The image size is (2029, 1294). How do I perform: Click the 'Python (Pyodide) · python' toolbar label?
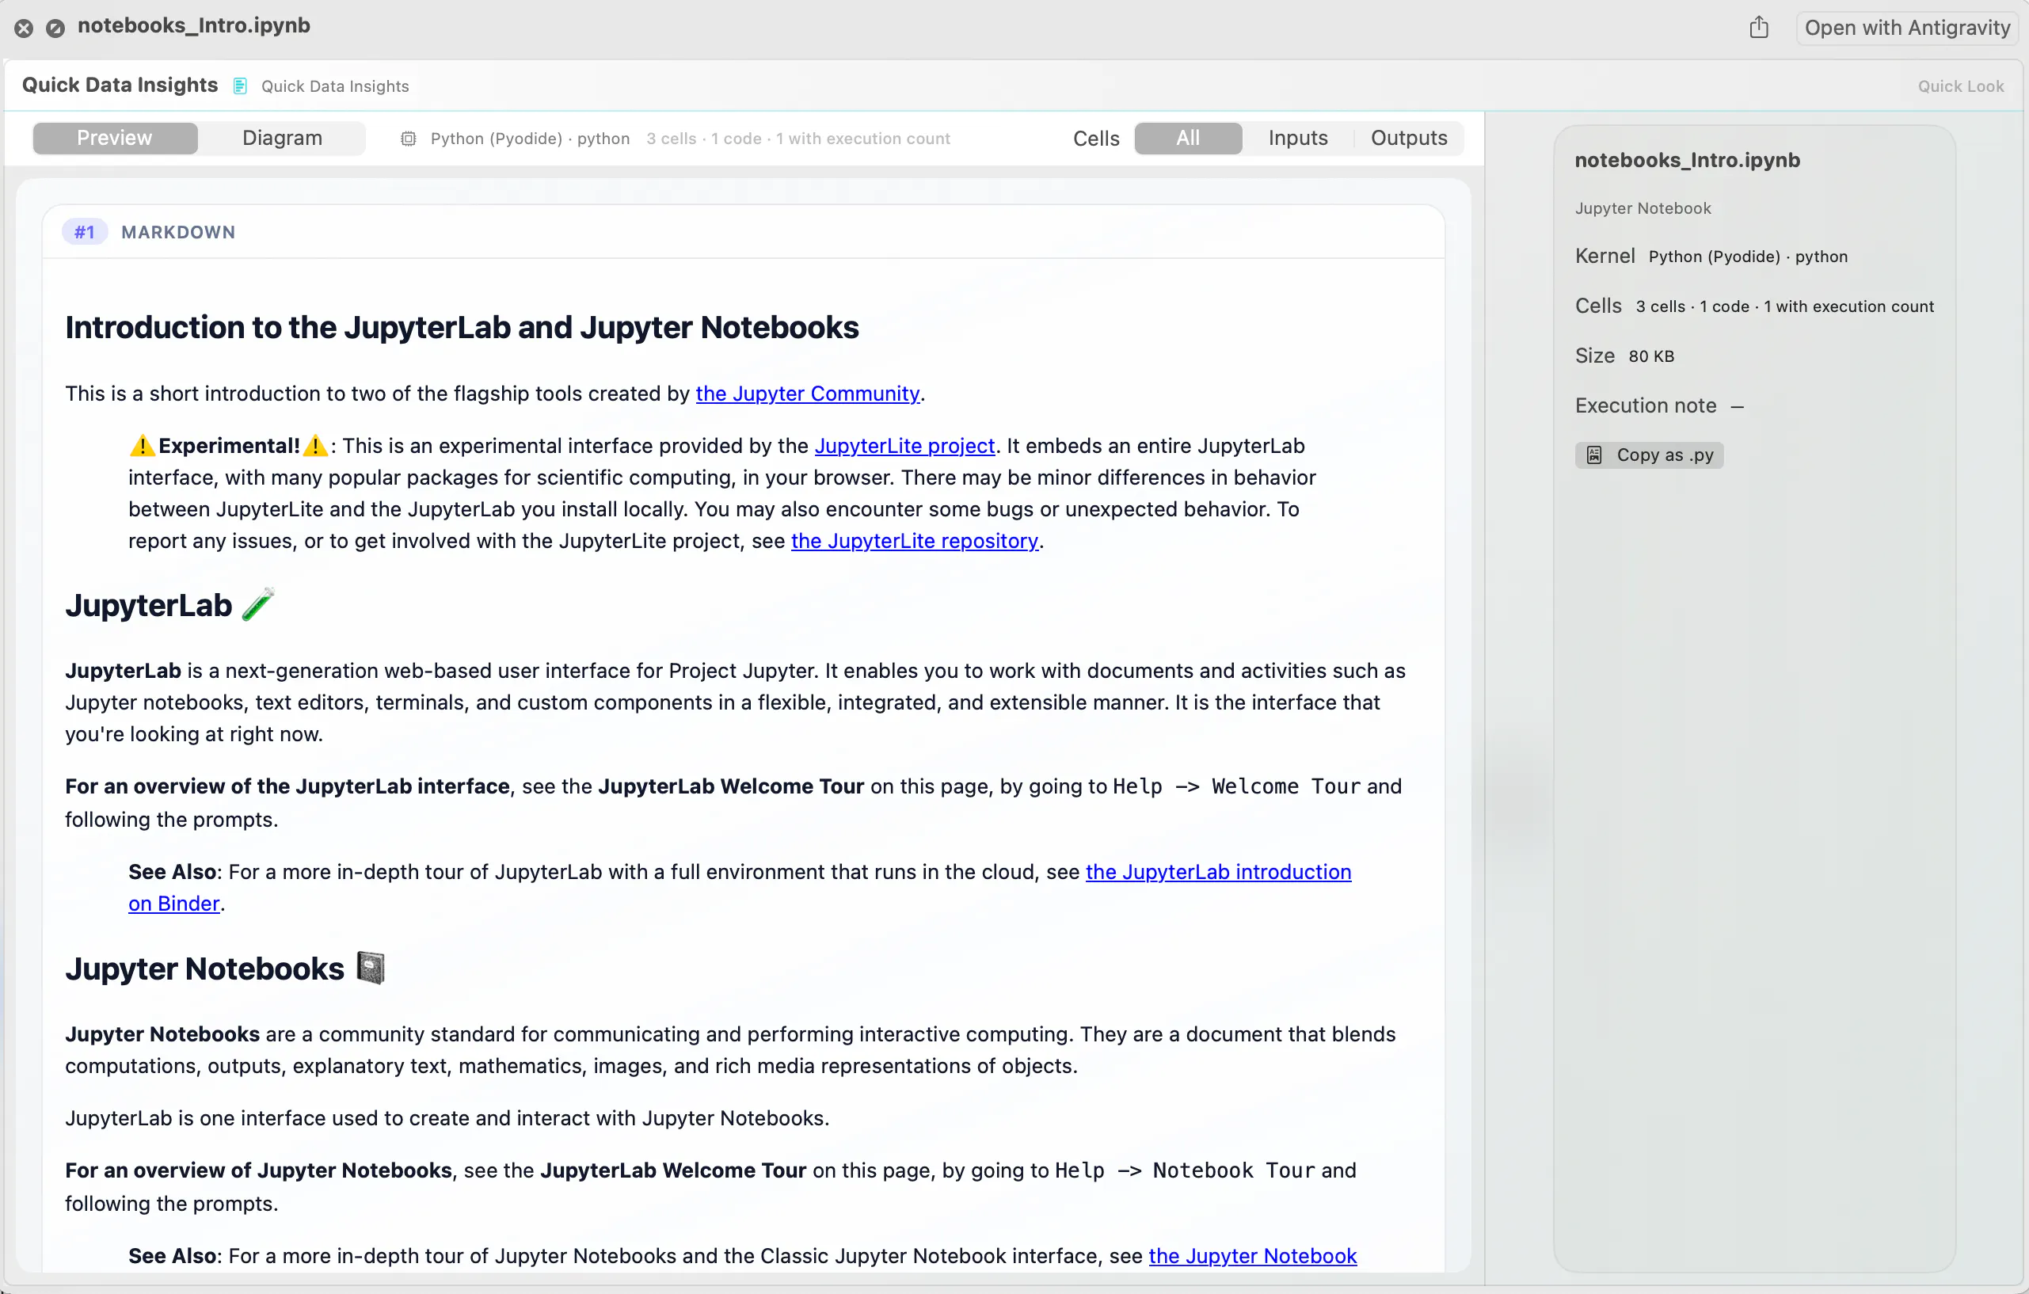tap(530, 138)
